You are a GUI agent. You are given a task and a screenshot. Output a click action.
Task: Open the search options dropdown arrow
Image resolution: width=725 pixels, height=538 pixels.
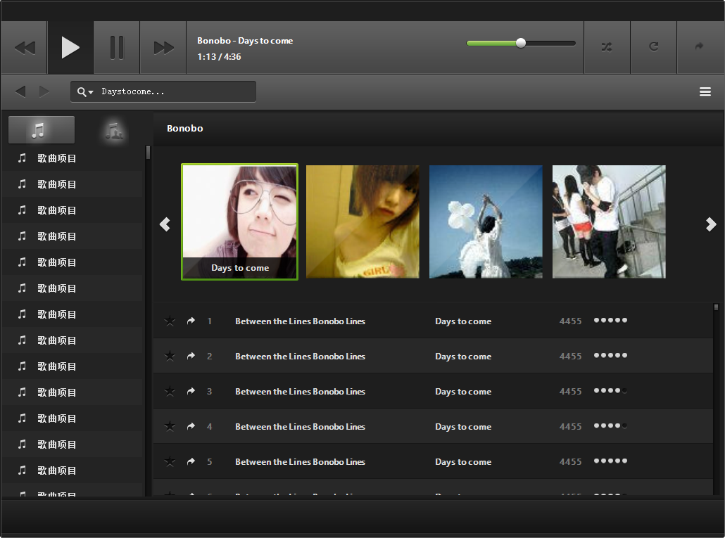point(91,92)
